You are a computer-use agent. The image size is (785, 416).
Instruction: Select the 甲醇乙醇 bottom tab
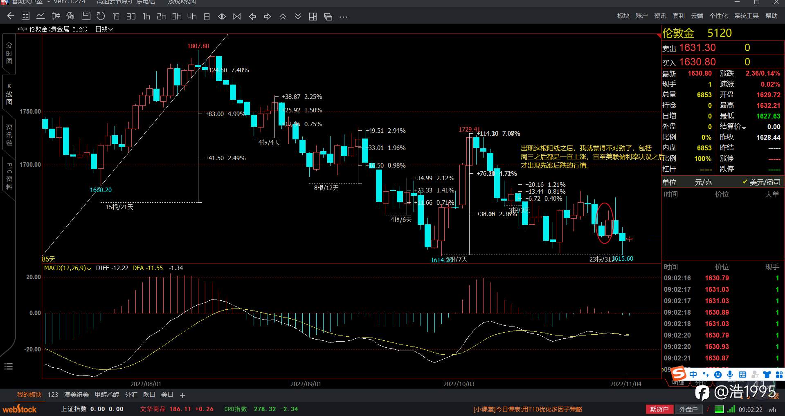(x=107, y=395)
